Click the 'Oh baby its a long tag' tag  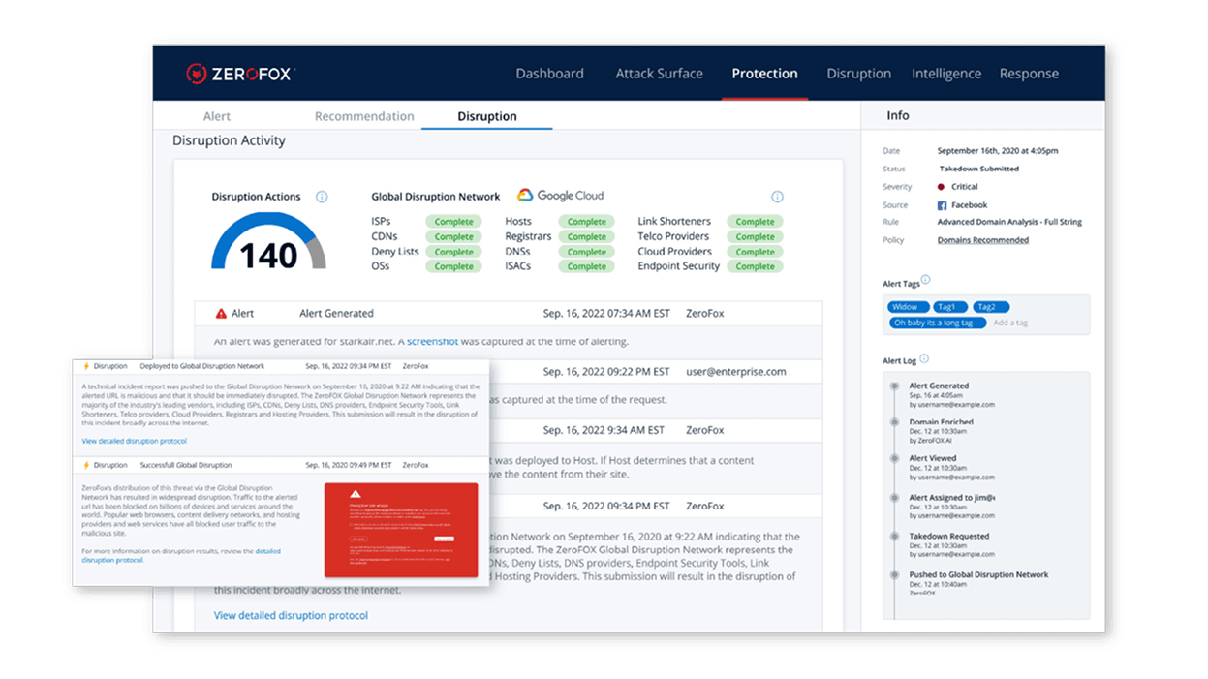[x=937, y=323]
